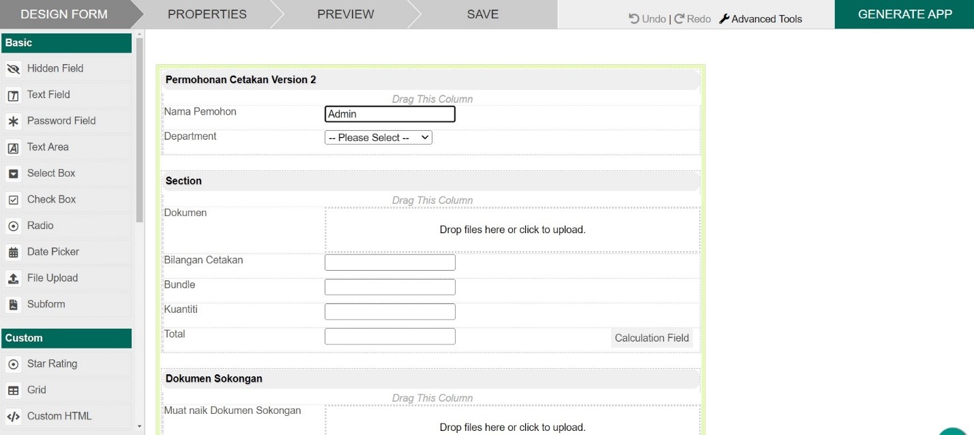This screenshot has width=974, height=435.
Task: Click the Generate App button
Action: [x=904, y=14]
